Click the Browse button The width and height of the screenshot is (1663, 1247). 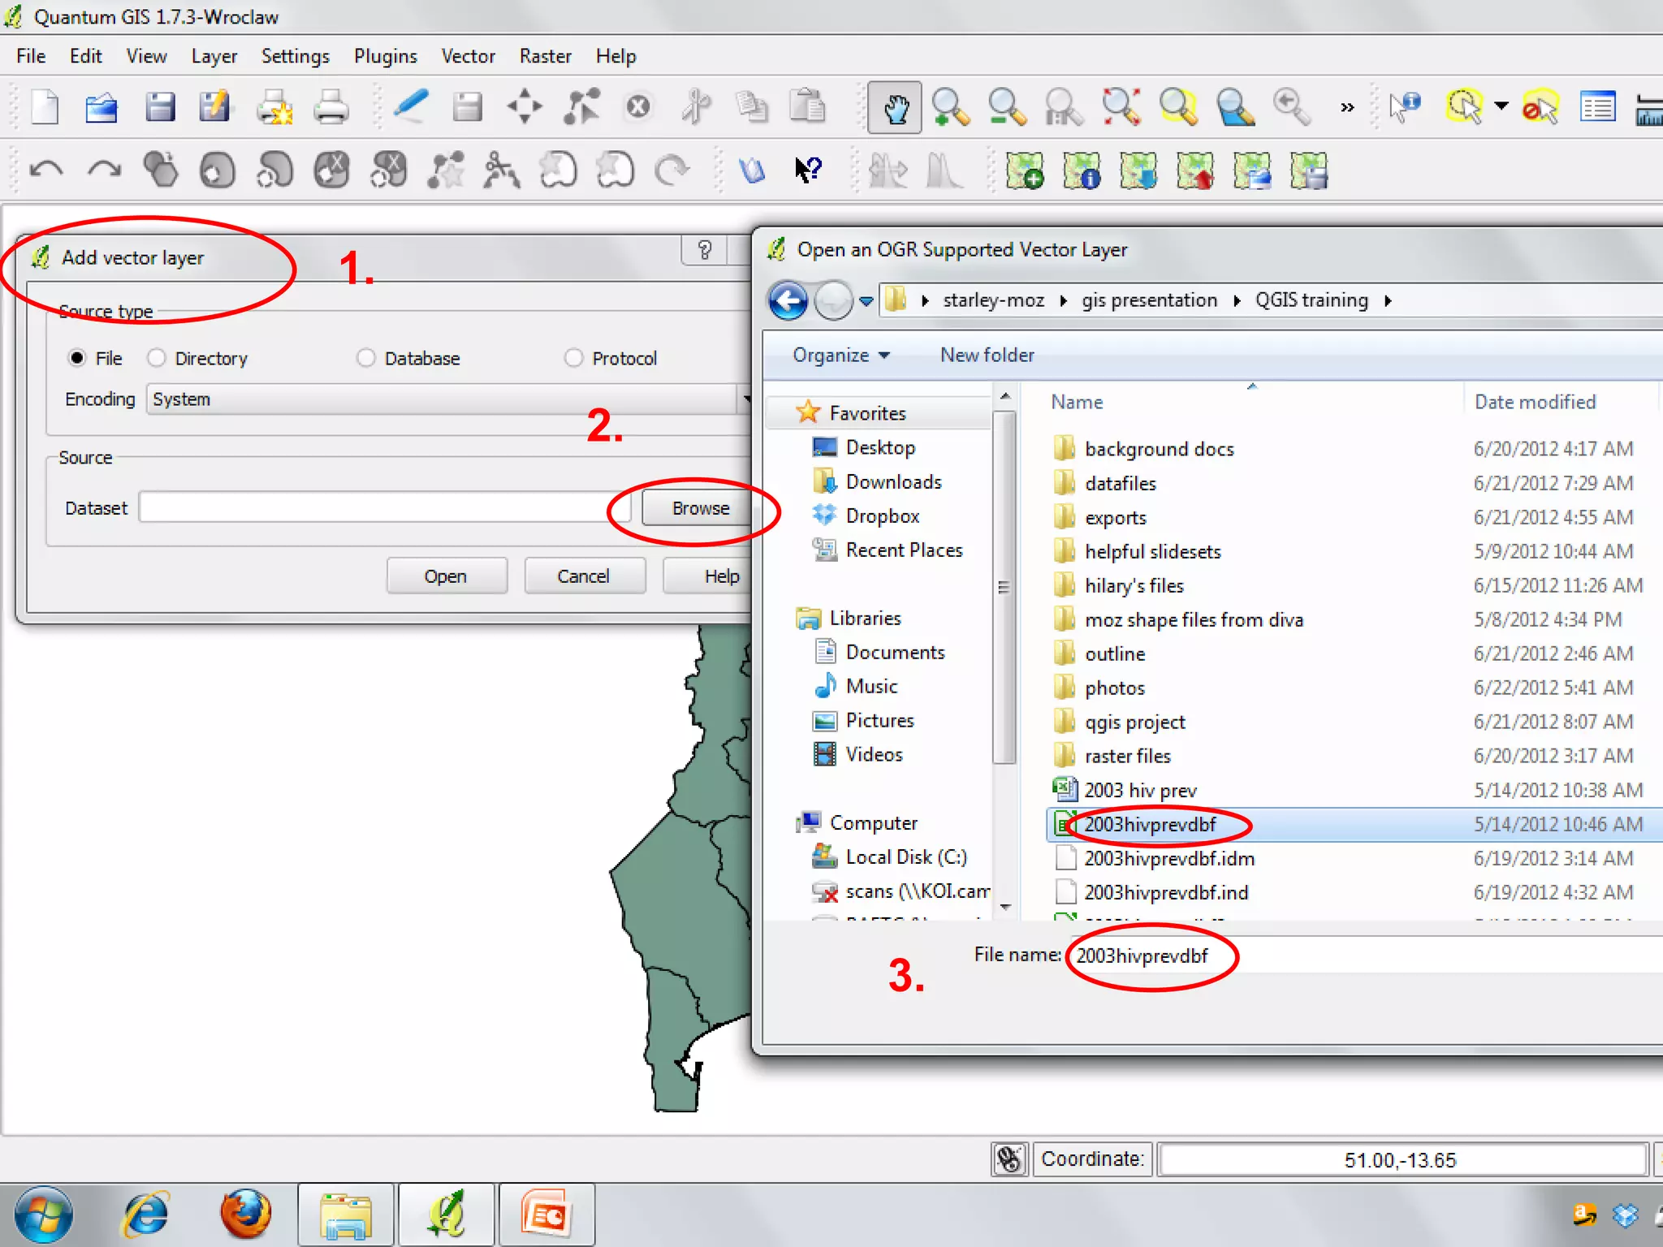pos(700,508)
